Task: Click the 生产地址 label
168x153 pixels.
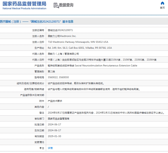Action: (x=39, y=48)
